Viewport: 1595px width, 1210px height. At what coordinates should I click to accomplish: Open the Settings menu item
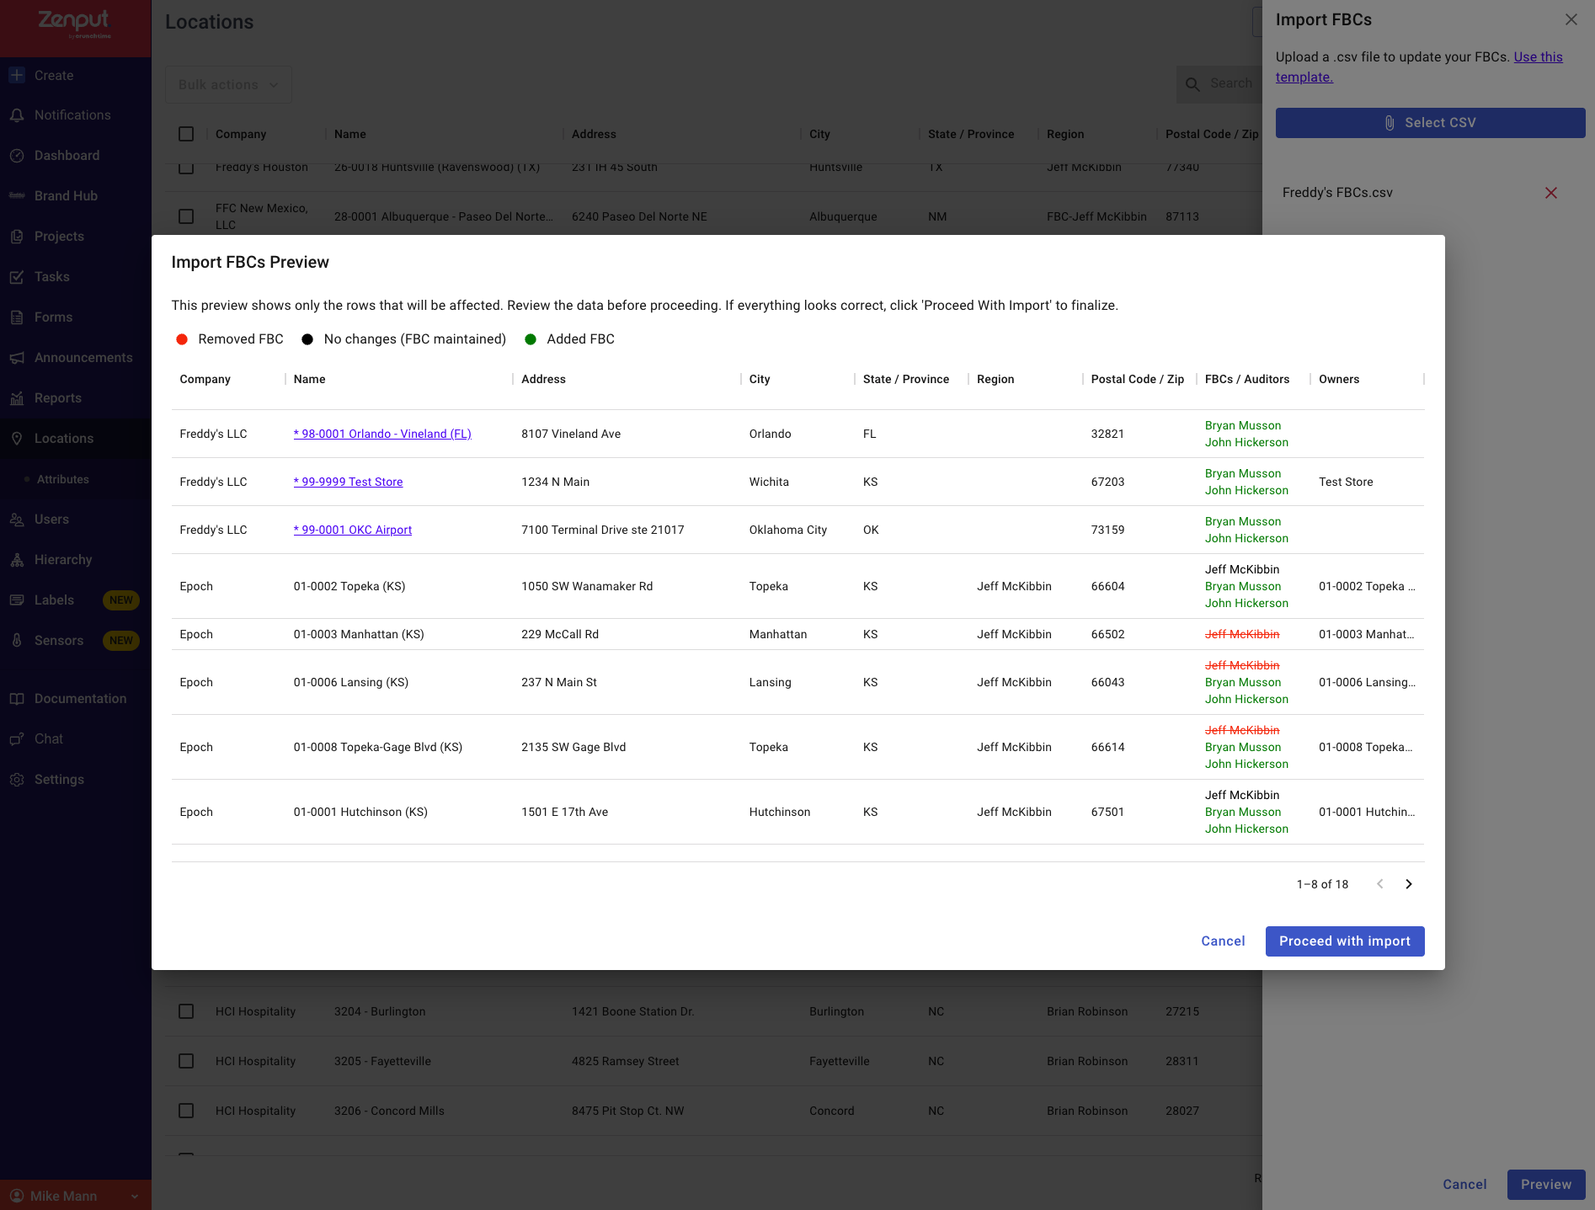coord(76,780)
